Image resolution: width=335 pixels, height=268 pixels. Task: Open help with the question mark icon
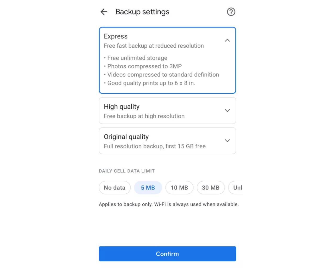pyautogui.click(x=231, y=12)
